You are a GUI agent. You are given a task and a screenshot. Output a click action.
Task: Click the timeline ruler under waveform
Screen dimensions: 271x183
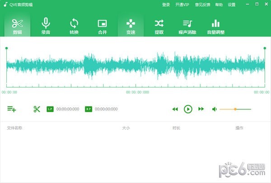point(135,85)
